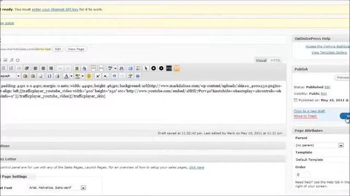Insert a page break
Screen dimensions: 350x196
[101, 69]
